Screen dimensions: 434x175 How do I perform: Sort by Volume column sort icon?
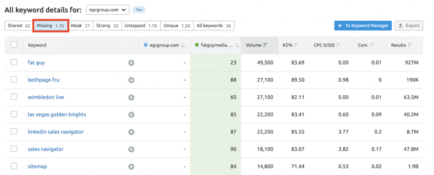click(266, 45)
